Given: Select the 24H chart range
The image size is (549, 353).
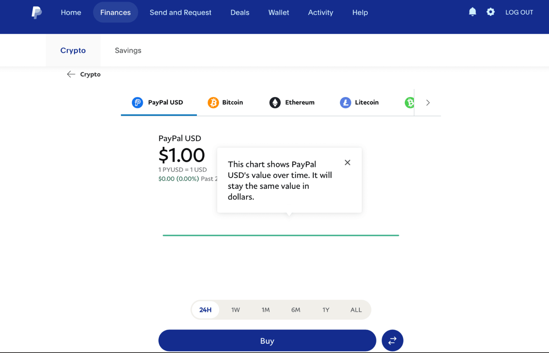Looking at the screenshot, I should coord(205,310).
